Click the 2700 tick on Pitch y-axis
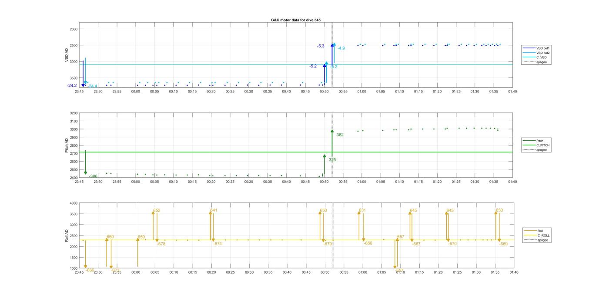609x301 pixels. click(74, 153)
